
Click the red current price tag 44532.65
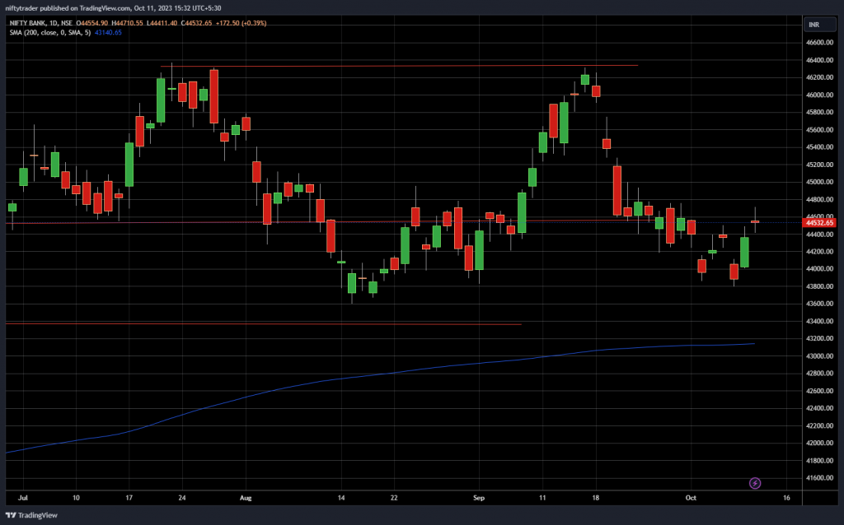[x=818, y=222]
